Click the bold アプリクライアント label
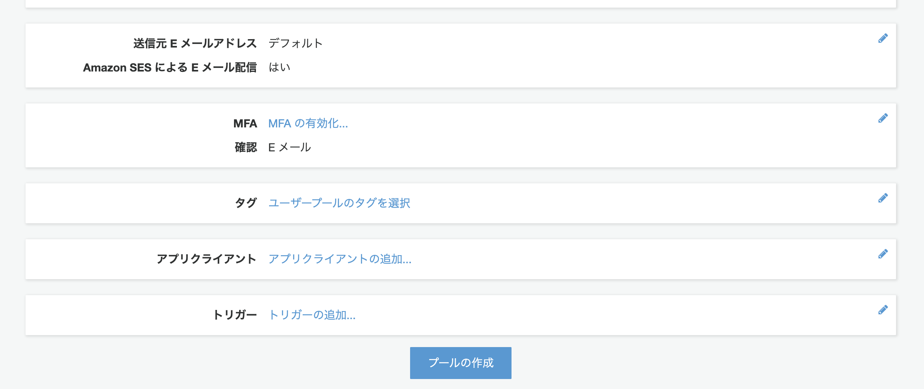The width and height of the screenshot is (924, 389). point(206,259)
